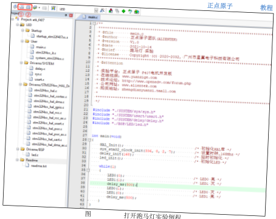Click the led_init() call on line 32
Screen dimensions: 276x219
111,158
